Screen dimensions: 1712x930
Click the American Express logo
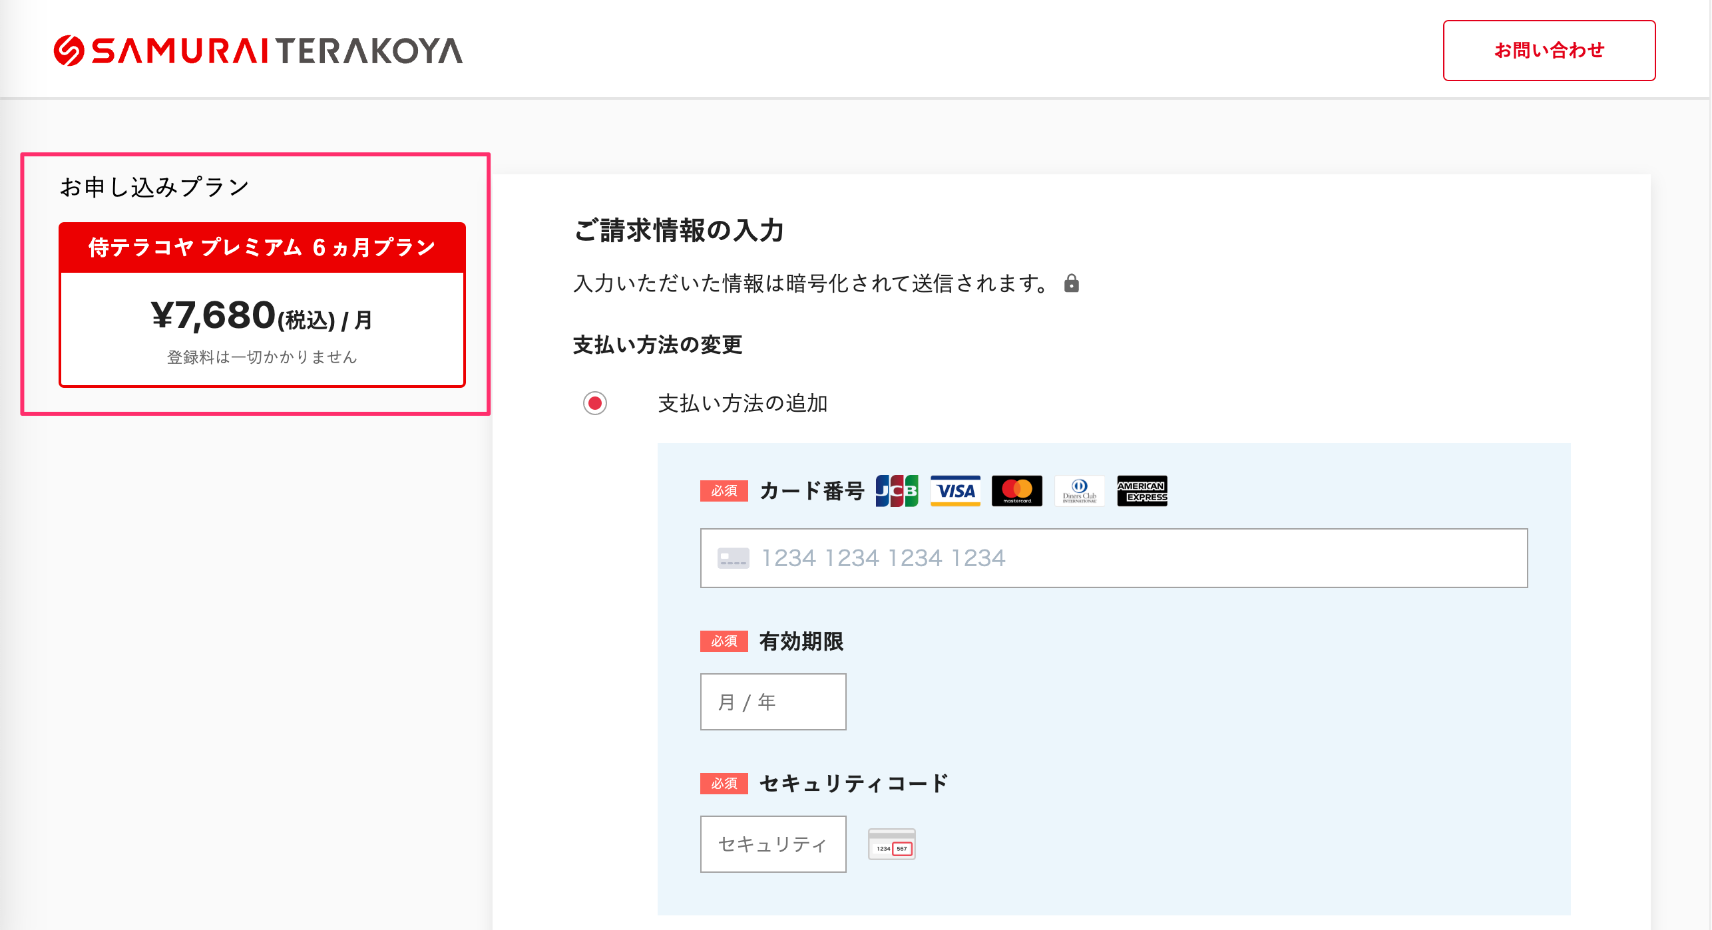click(1142, 491)
